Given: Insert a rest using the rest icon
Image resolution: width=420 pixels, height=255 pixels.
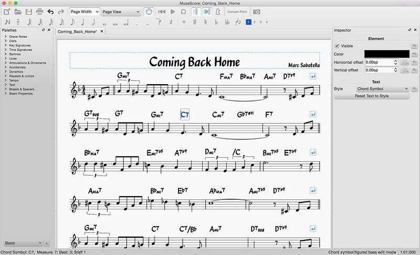Looking at the screenshot, I should 171,22.
